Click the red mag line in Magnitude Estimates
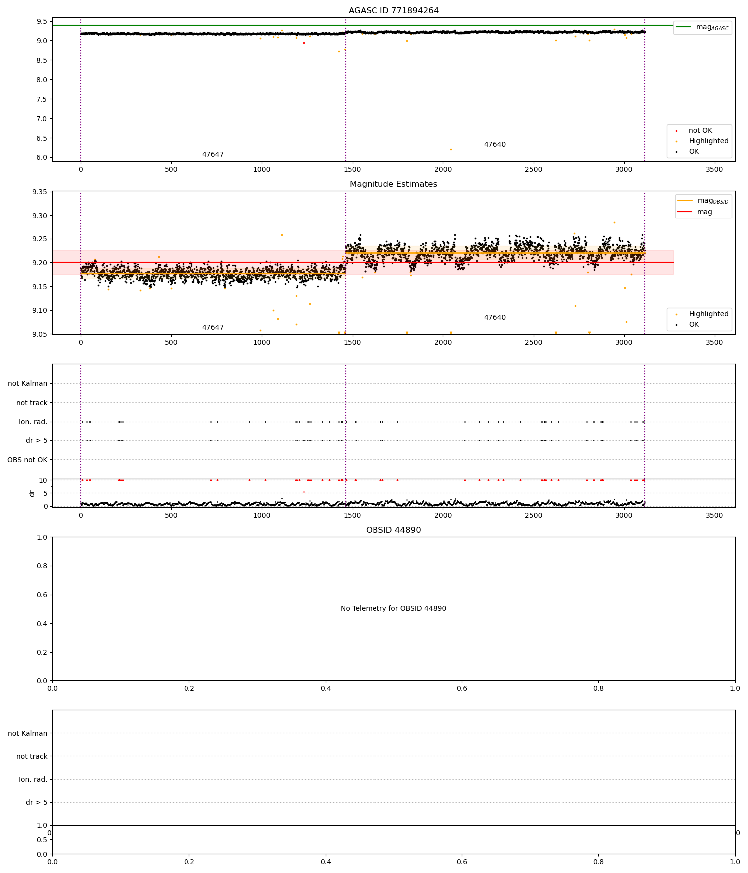Image resolution: width=748 pixels, height=873 pixels. click(363, 262)
